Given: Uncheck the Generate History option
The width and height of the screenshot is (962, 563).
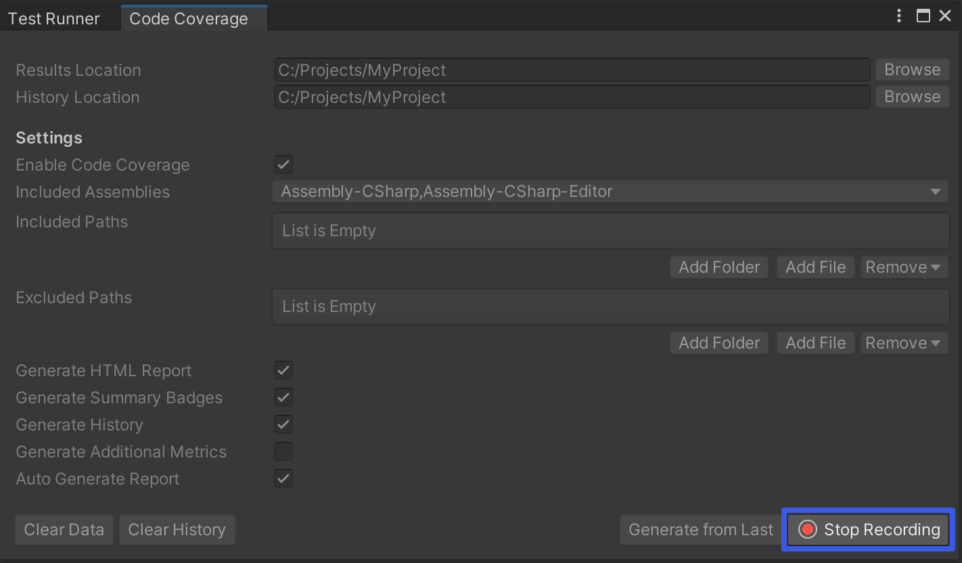Looking at the screenshot, I should pos(283,424).
